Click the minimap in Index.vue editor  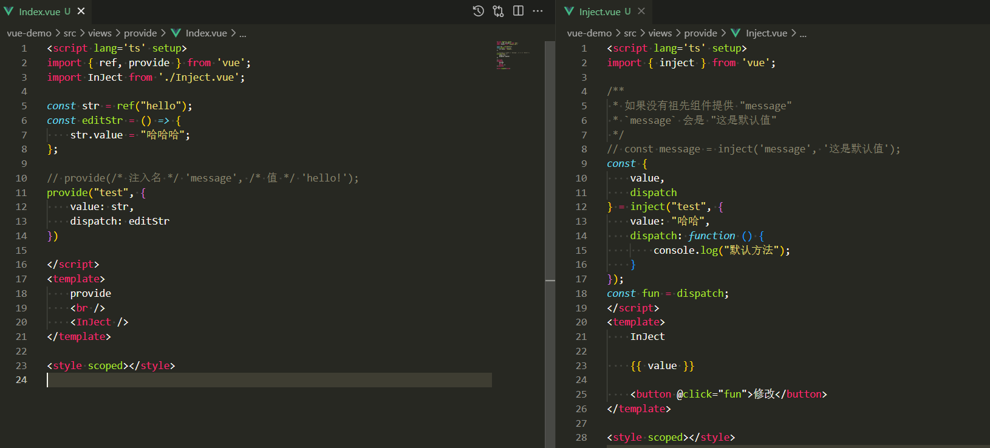513,55
